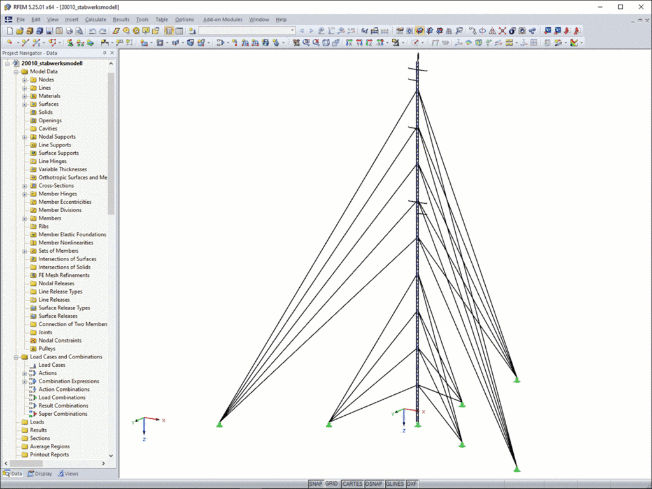Click the New model icon
The image size is (652, 489).
10,31
